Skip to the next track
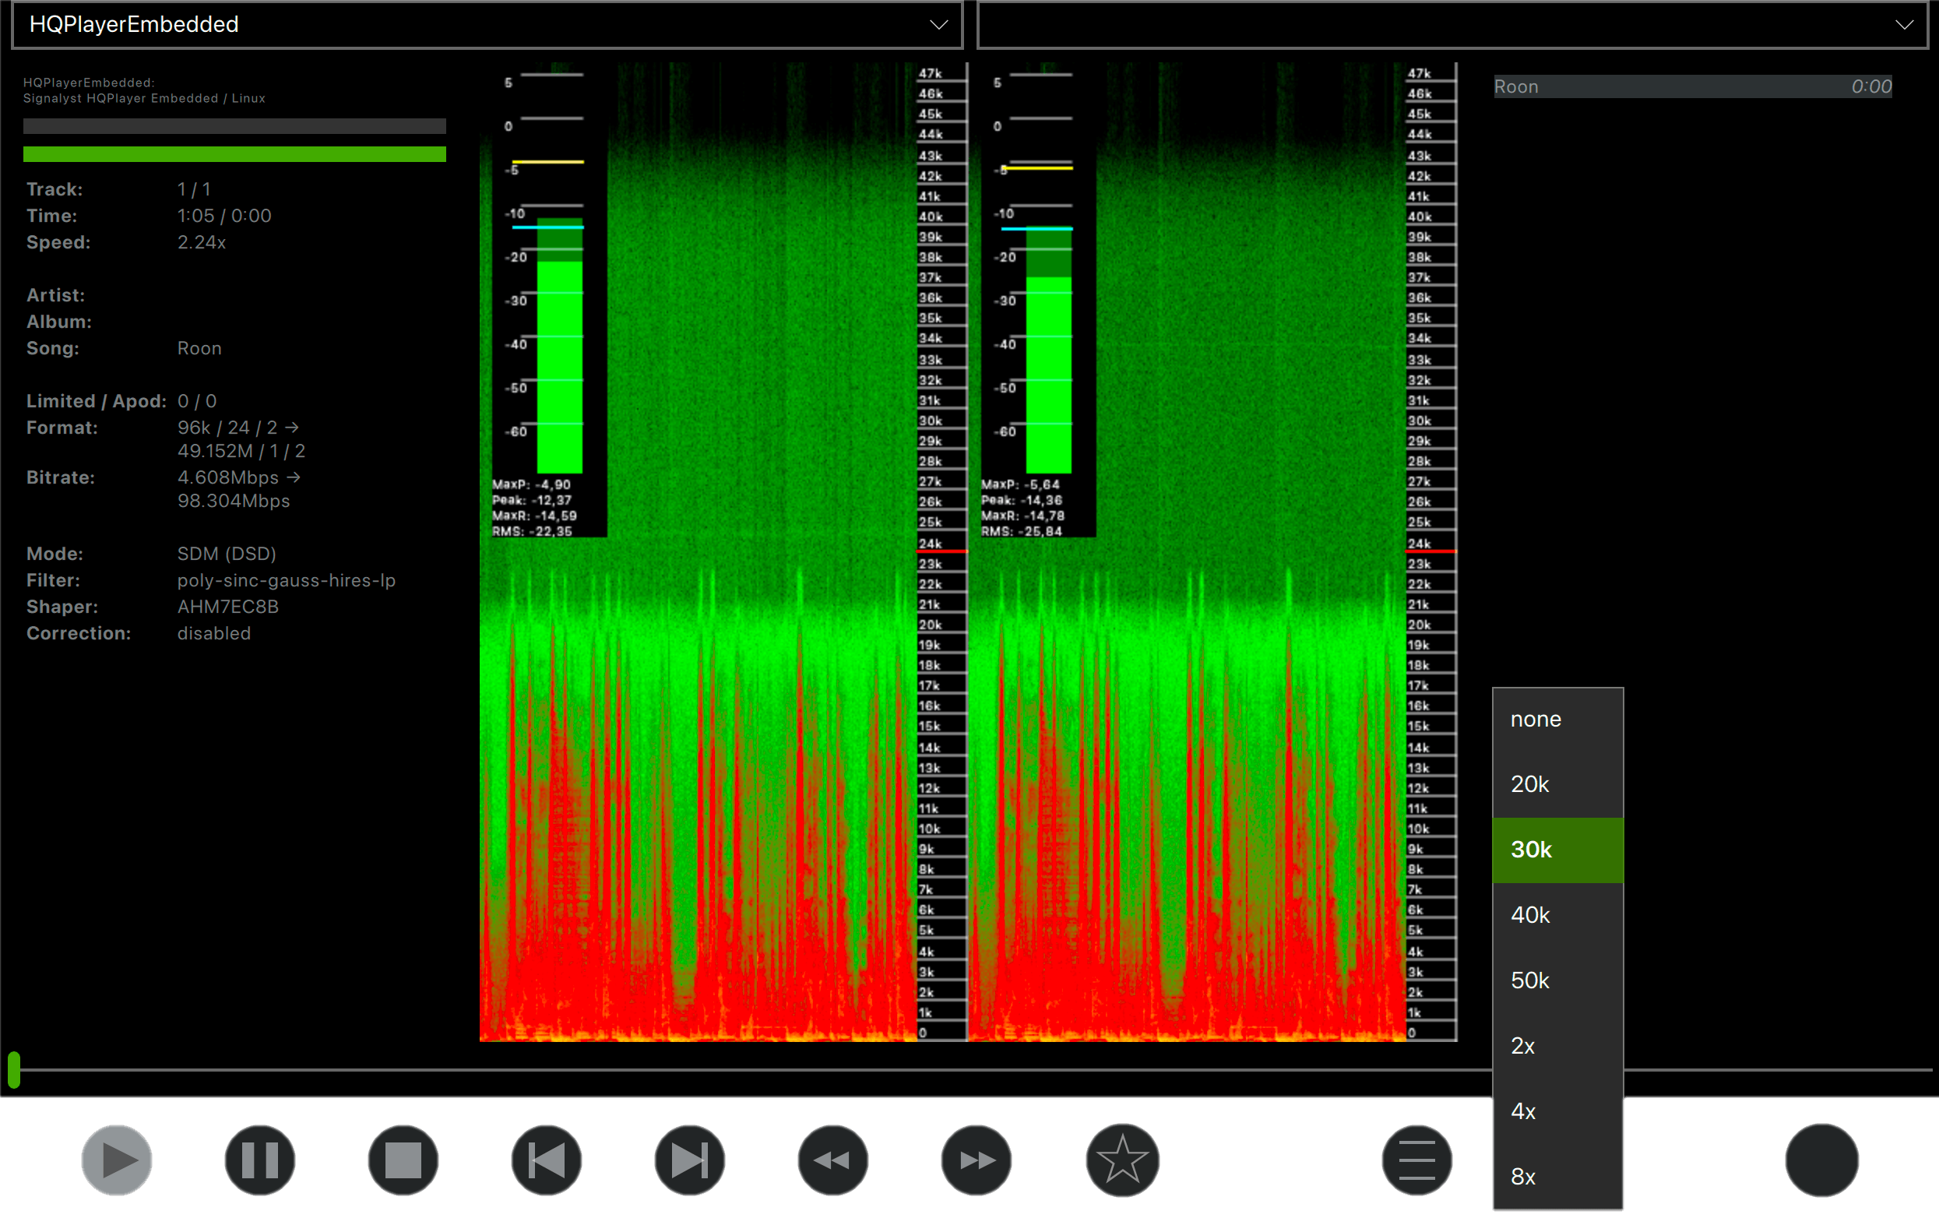The width and height of the screenshot is (1939, 1218). point(690,1160)
